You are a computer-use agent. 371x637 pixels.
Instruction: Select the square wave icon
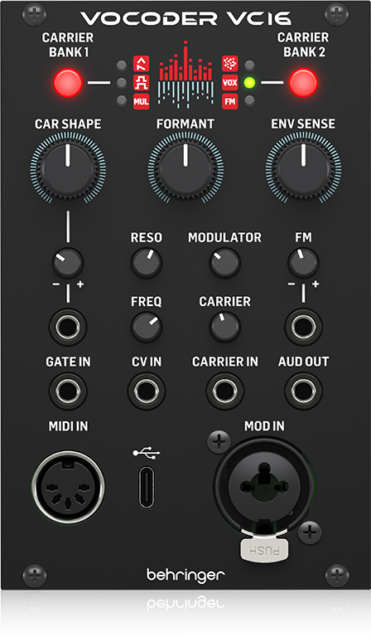click(x=141, y=83)
